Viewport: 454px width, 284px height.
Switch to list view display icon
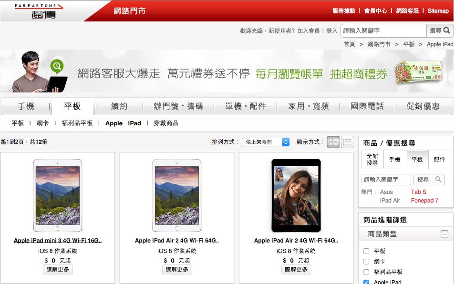pyautogui.click(x=347, y=142)
